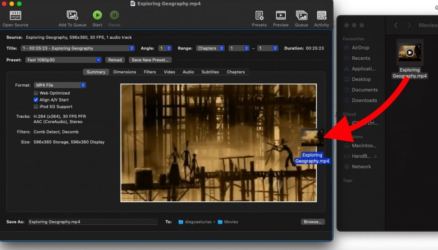Click the H.264 (x264) tracks text
Screen dimensions: 438x250
click(x=59, y=116)
